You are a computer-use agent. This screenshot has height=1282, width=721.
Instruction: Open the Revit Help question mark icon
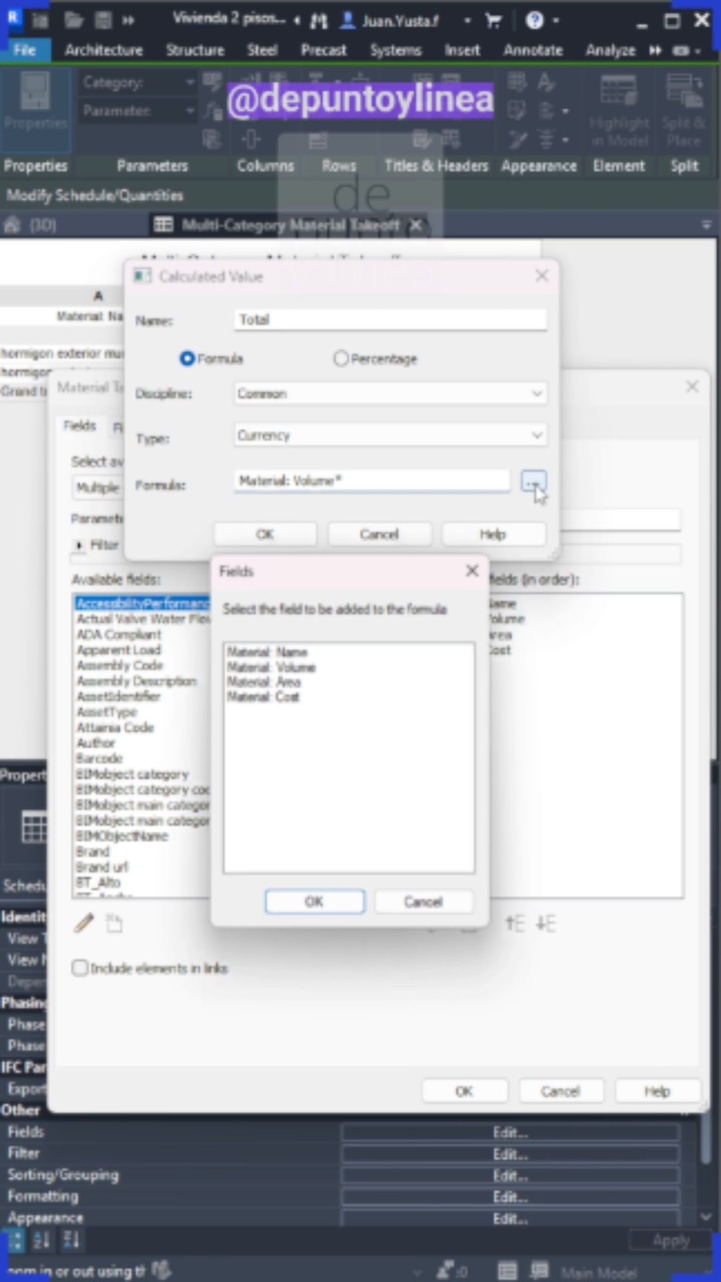pos(534,21)
